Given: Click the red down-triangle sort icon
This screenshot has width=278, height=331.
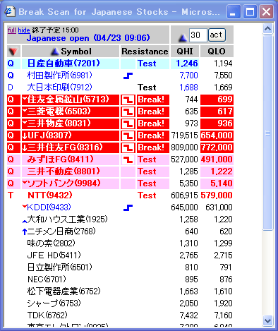Looking at the screenshot, I should tap(13, 52).
